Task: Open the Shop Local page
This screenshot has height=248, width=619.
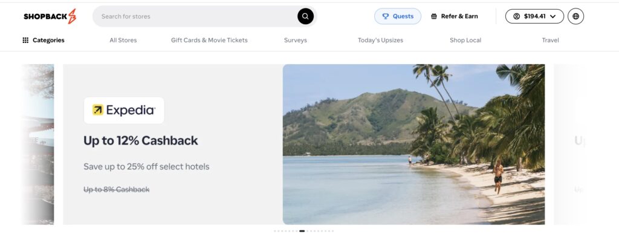Action: click(465, 41)
